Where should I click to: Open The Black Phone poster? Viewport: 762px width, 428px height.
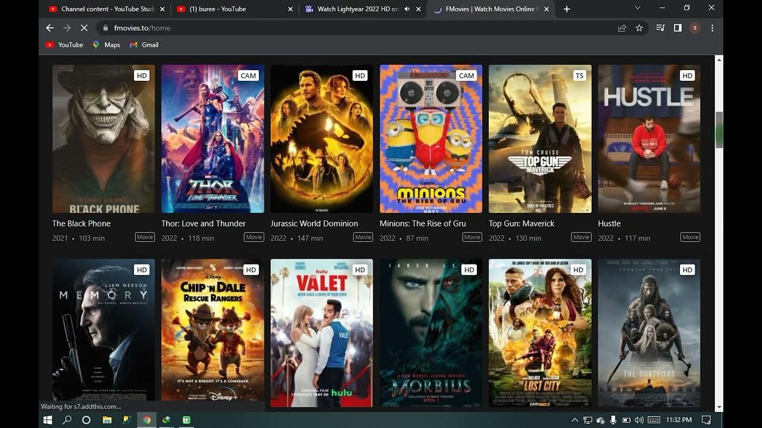click(x=104, y=139)
